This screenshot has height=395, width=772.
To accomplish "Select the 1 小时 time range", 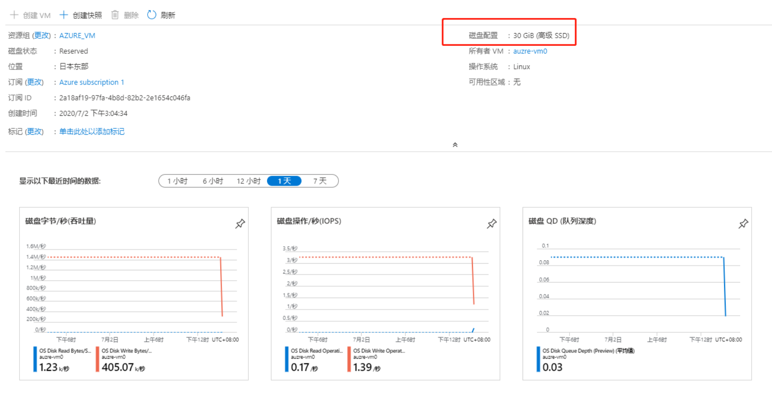I will 177,181.
